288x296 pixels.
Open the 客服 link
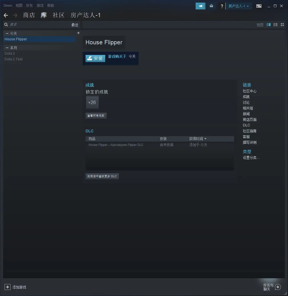(246, 137)
